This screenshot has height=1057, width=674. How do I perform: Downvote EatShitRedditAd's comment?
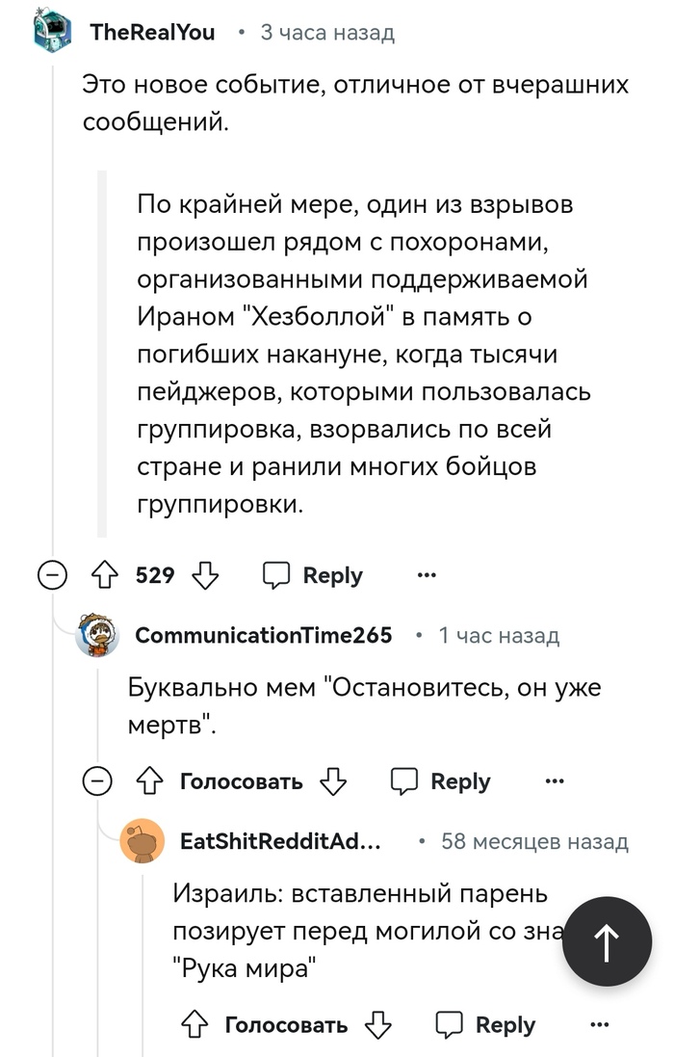(x=378, y=1025)
